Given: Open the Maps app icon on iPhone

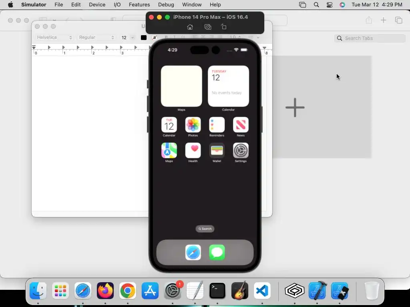Looking at the screenshot, I should point(169,150).
